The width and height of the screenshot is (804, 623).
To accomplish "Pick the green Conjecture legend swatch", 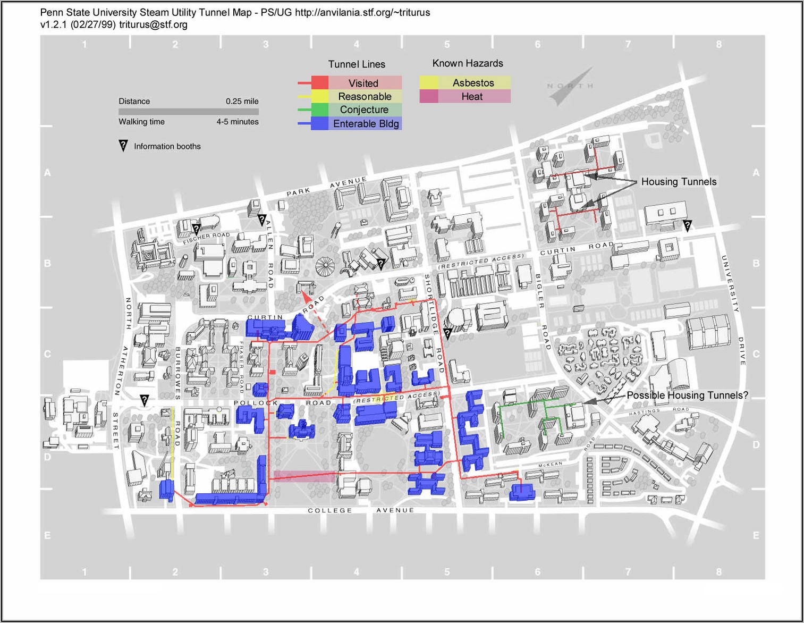I will coord(320,110).
